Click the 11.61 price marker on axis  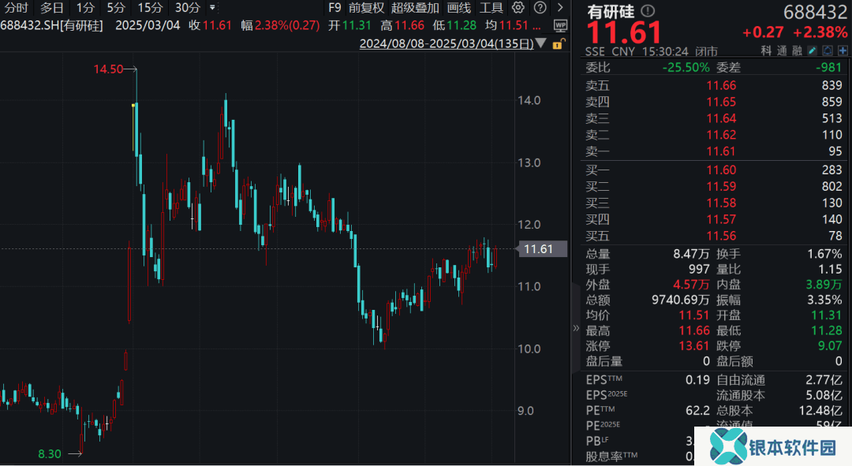(x=538, y=249)
